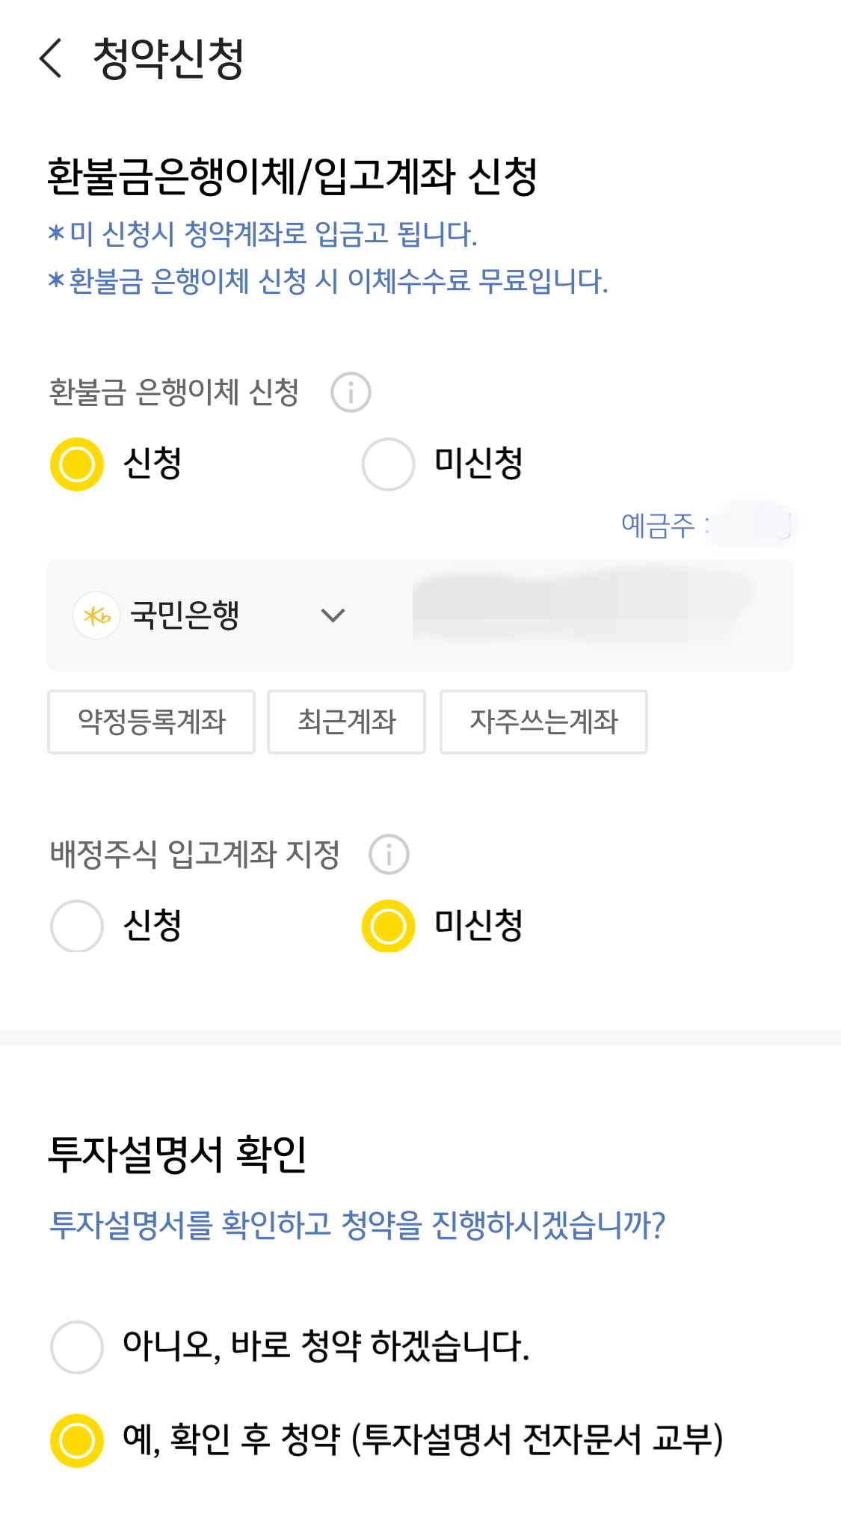The width and height of the screenshot is (841, 1515).
Task: Tap 투자설명서를 확인하고 청약을 진행하시겠습니까 text
Action: (357, 1225)
